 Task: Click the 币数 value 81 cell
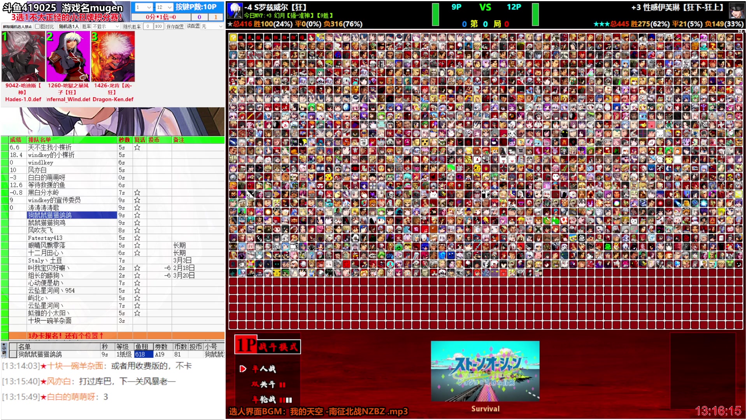coord(181,354)
